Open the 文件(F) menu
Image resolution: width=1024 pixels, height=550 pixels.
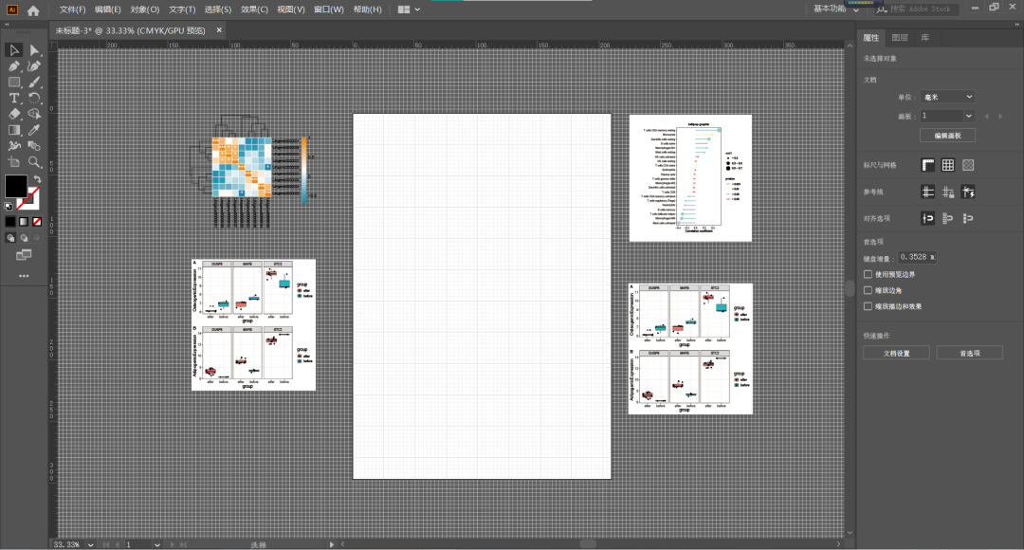(72, 9)
